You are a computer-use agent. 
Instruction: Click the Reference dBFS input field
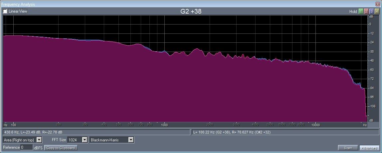click(26, 147)
